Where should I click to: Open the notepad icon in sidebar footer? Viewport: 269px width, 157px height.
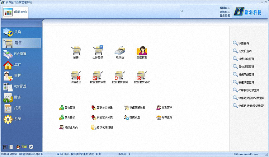tap(11, 147)
